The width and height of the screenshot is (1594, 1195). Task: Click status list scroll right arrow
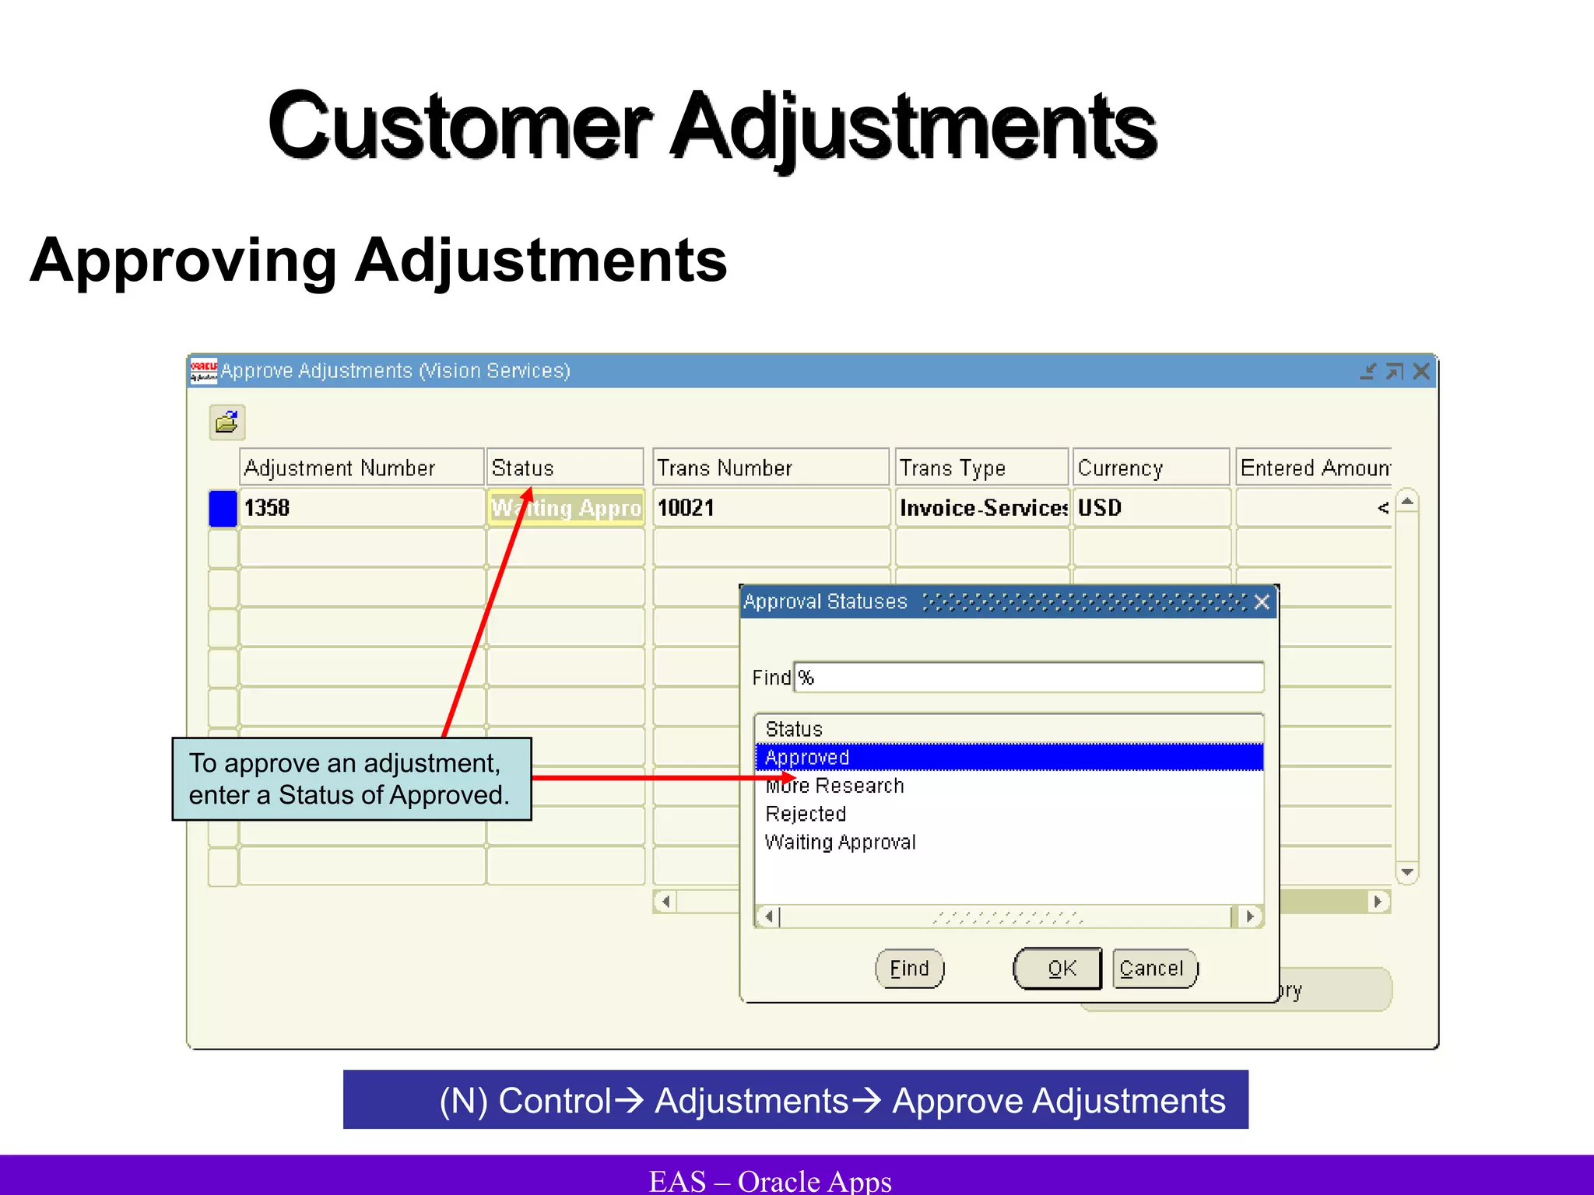click(1250, 916)
